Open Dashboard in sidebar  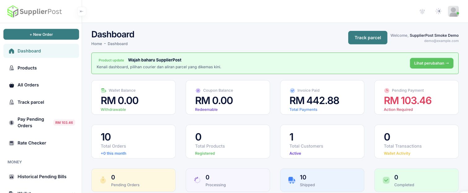[41, 51]
